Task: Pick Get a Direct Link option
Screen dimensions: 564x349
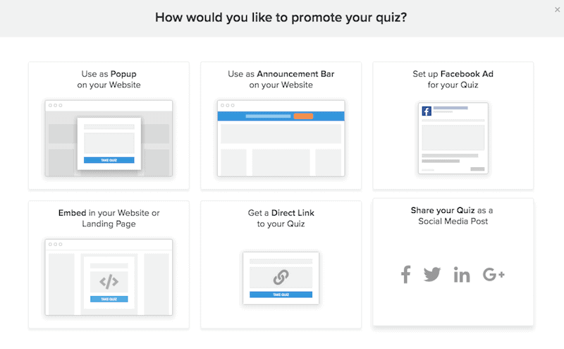Action: pos(281,264)
